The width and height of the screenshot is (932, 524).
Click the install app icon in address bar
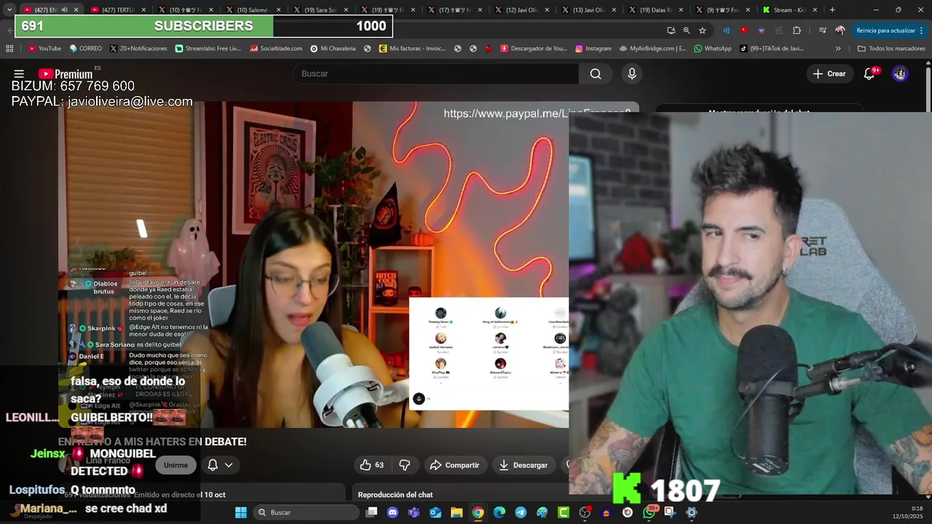(671, 31)
